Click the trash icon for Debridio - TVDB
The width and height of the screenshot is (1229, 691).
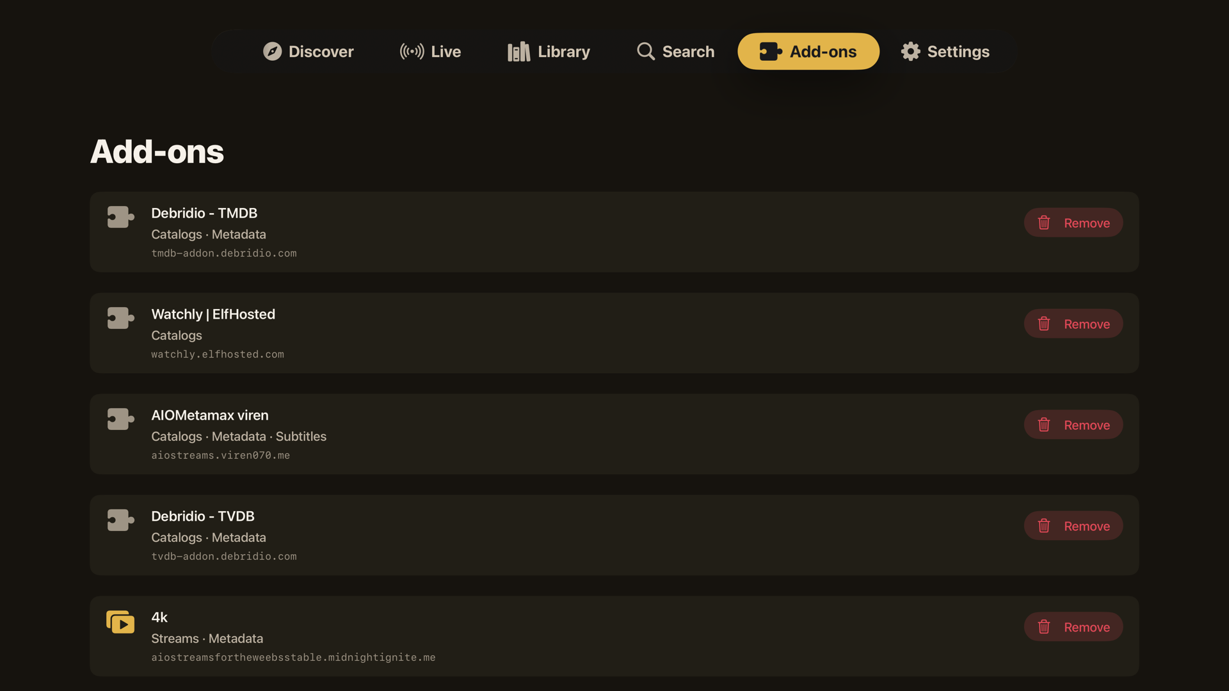pyautogui.click(x=1044, y=526)
